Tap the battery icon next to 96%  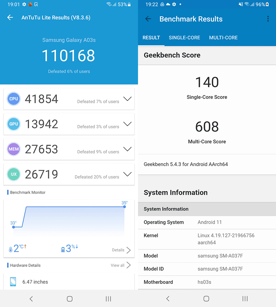coord(267,4)
